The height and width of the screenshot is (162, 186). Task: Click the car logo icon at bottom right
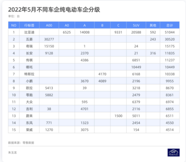click(x=173, y=153)
